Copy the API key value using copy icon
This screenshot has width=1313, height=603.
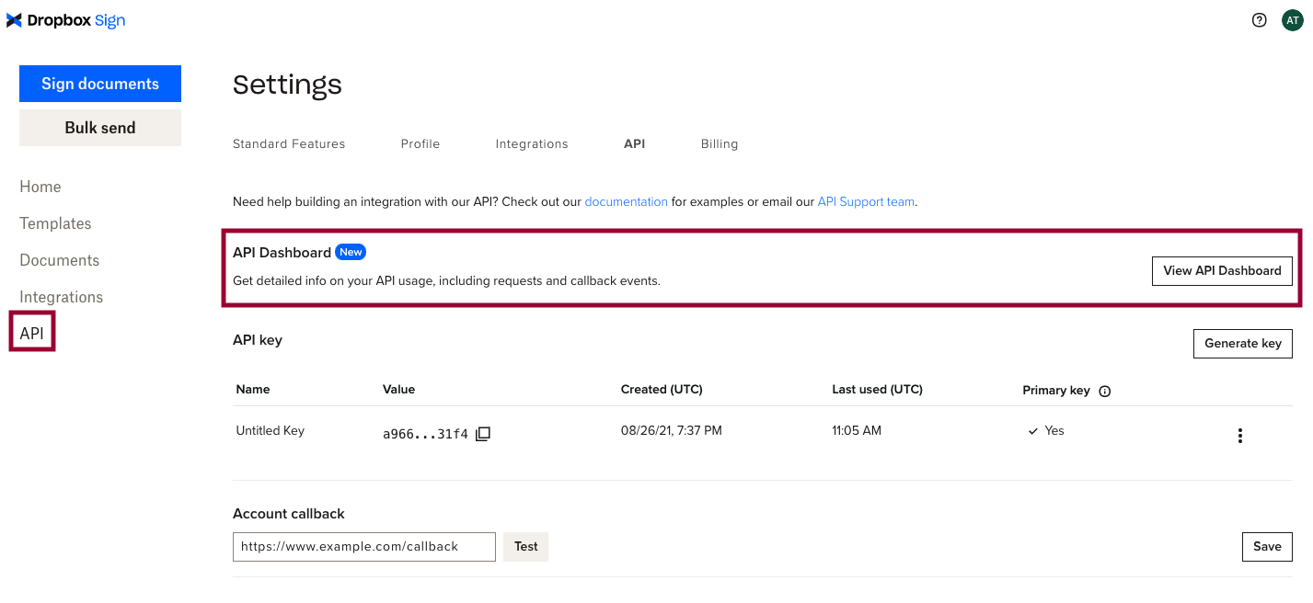tap(482, 433)
